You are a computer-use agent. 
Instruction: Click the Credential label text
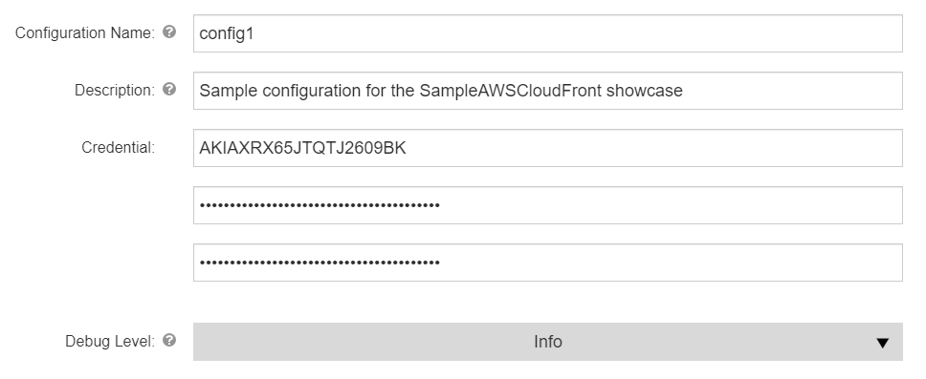tap(118, 147)
